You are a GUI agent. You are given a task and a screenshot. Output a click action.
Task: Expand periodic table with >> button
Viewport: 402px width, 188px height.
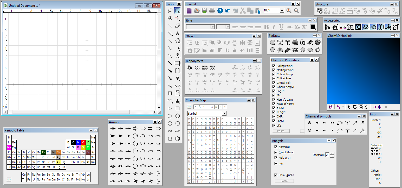pos(9,179)
